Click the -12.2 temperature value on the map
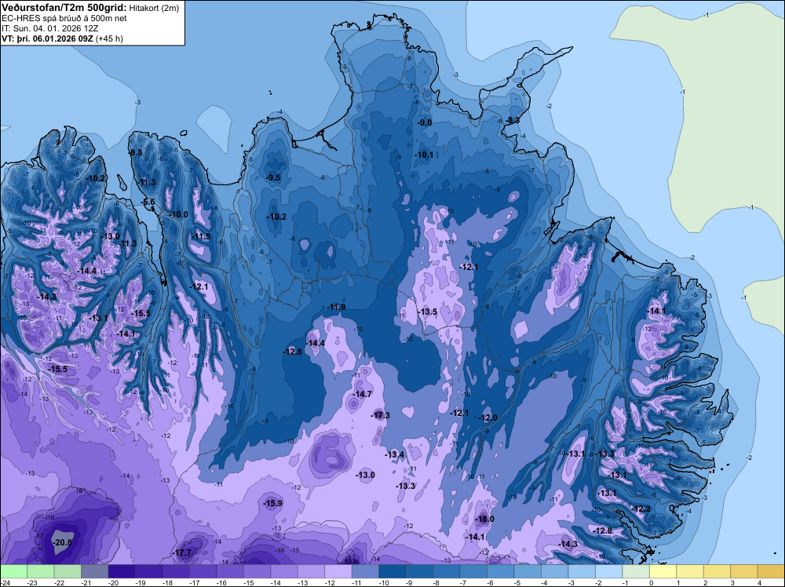Screen dimensions: 785x587 pos(641,509)
